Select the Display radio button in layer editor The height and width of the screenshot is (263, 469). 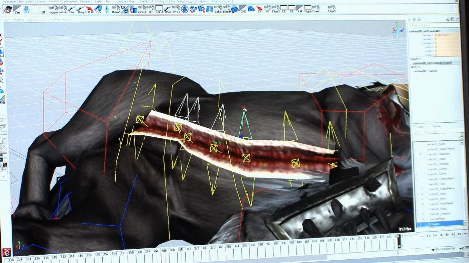(414, 126)
